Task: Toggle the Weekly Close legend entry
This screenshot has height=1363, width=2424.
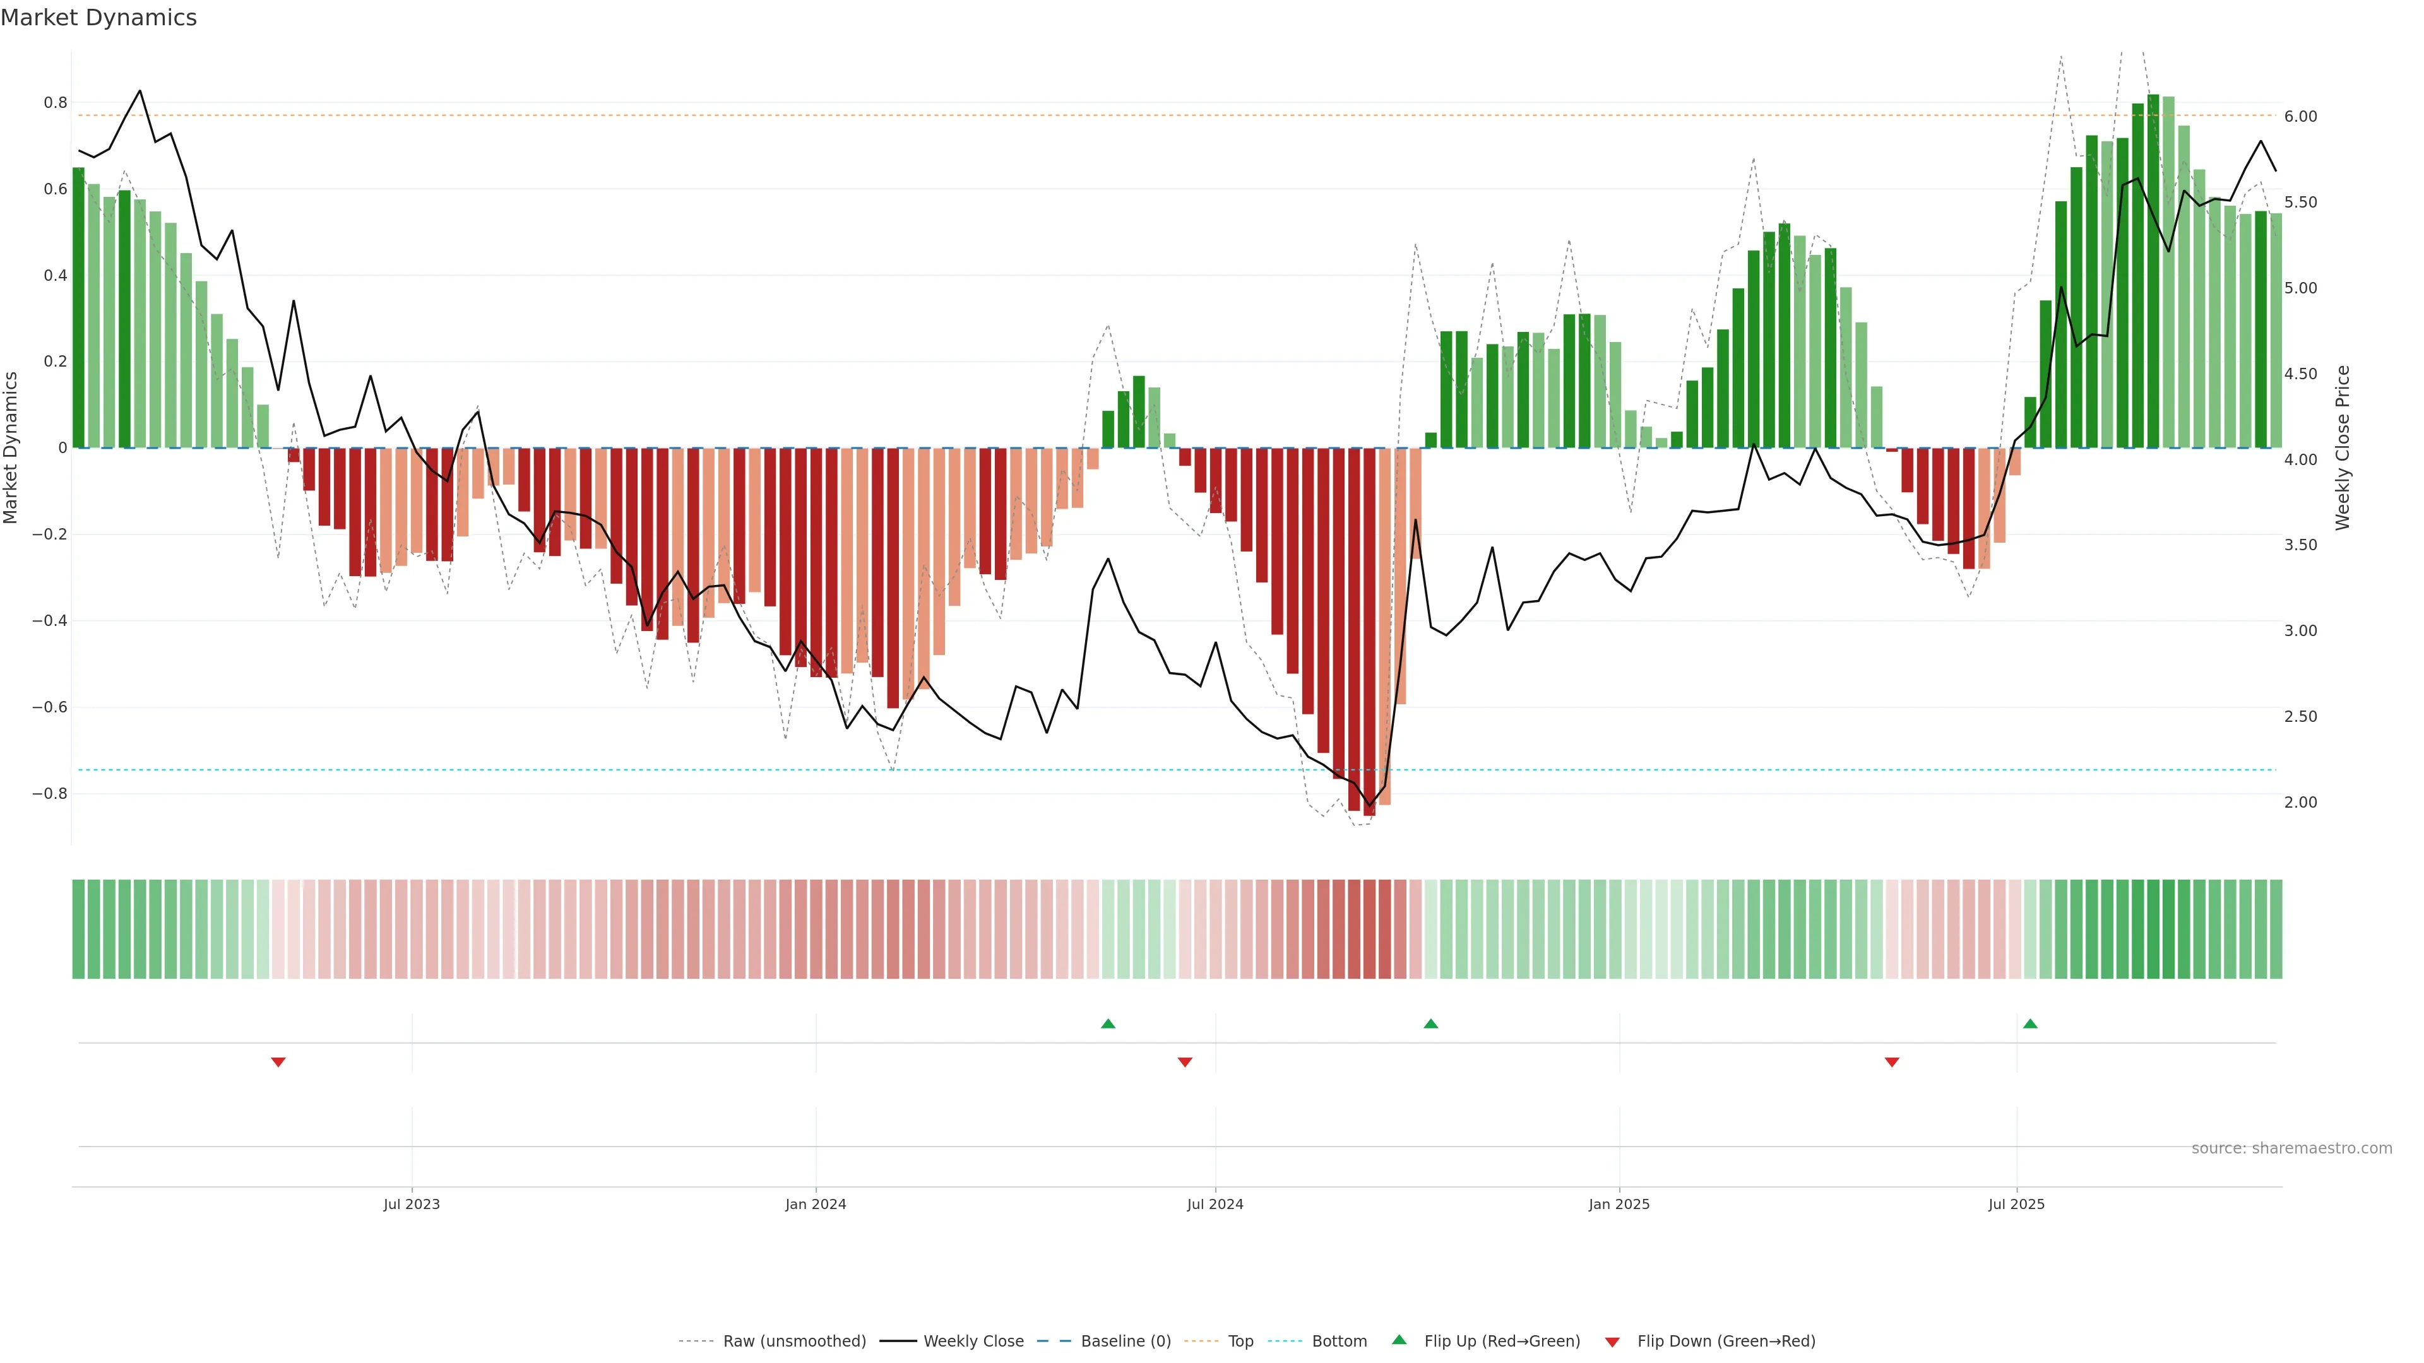Action: 973,1342
